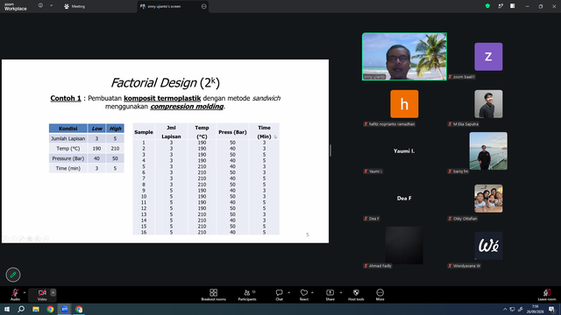Select the zoom baa01 participant tile
This screenshot has height=315, width=561.
click(488, 56)
